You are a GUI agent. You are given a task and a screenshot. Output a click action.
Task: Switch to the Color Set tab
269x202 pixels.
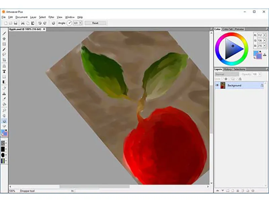(x=228, y=29)
